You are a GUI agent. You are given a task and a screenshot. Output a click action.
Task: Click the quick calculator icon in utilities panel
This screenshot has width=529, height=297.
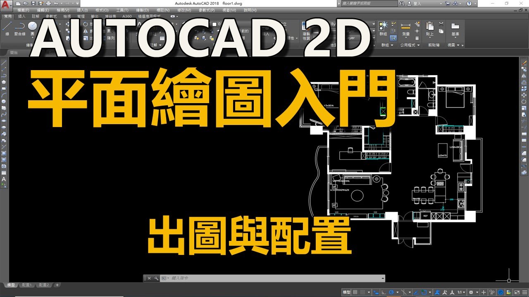[x=417, y=38]
